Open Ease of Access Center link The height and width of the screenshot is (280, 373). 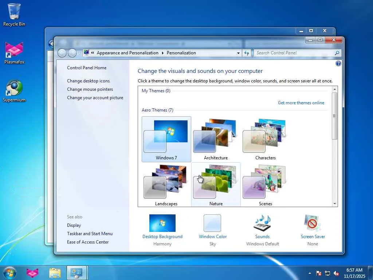(88, 242)
